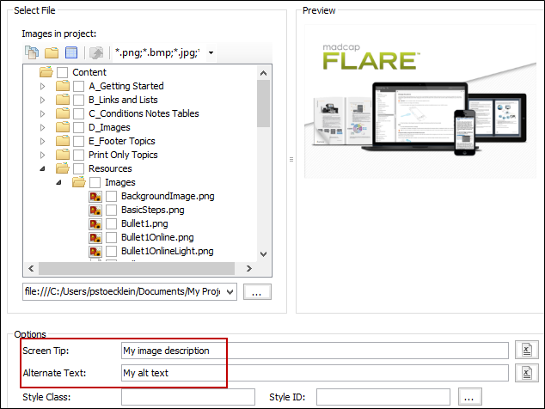
Task: Click the Screen Tip text field
Action: click(315, 351)
